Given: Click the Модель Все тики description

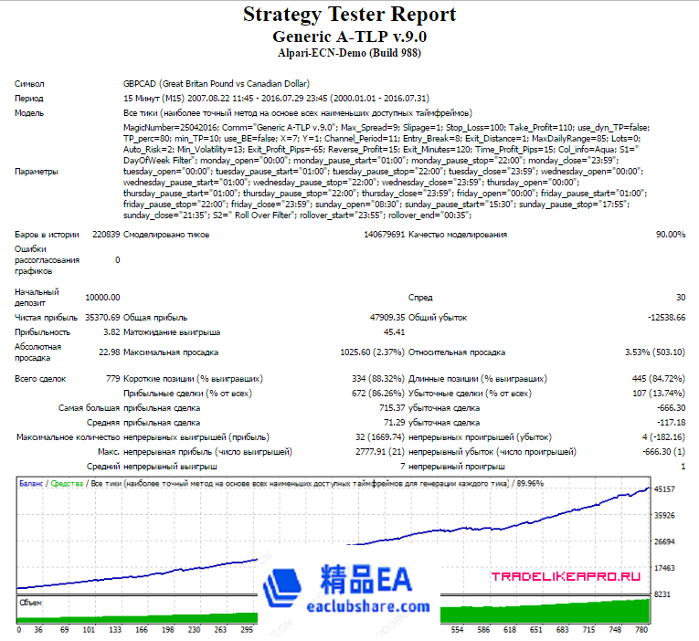Looking at the screenshot, I should tap(298, 113).
